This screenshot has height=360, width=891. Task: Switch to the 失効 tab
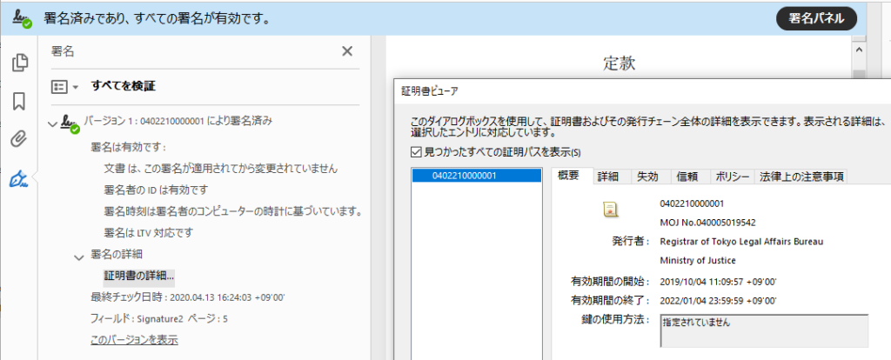tap(647, 176)
